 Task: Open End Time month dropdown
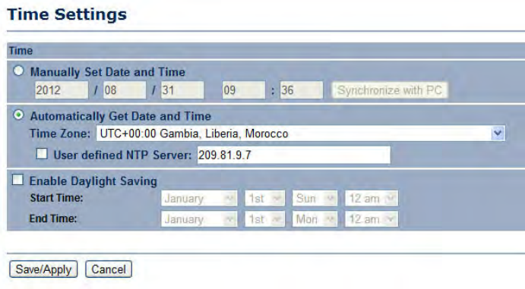click(x=199, y=219)
